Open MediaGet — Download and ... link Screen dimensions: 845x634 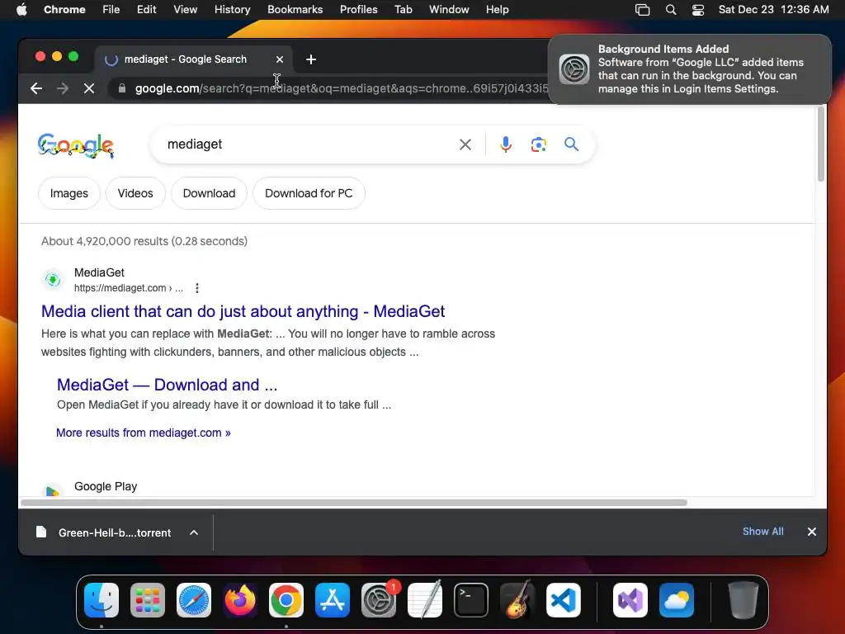(x=167, y=385)
